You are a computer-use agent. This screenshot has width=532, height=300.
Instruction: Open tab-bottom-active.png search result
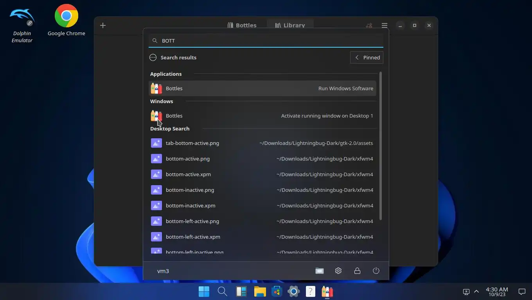click(262, 143)
